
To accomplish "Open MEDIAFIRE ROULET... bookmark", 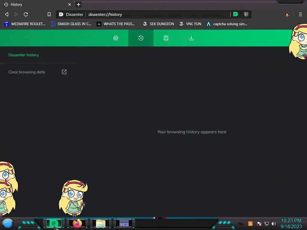I will (x=25, y=24).
